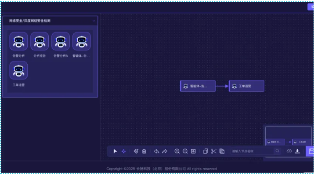Expand the 网络安全/深度网络安全检测 dropdown
Viewport: 314px width, 174px height.
click(x=94, y=21)
